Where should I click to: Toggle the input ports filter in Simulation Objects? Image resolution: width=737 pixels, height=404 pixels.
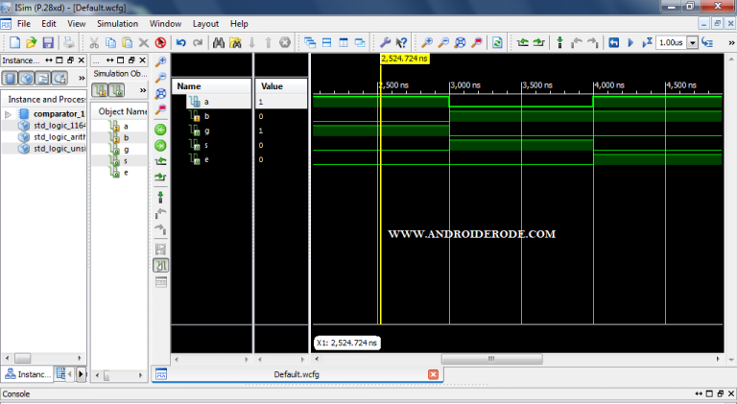click(x=99, y=90)
